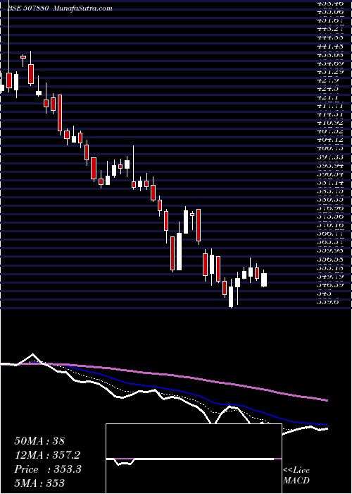The width and height of the screenshot is (352, 494).
Task: Select the 50MA : 38 legend value
Action: pos(39,441)
